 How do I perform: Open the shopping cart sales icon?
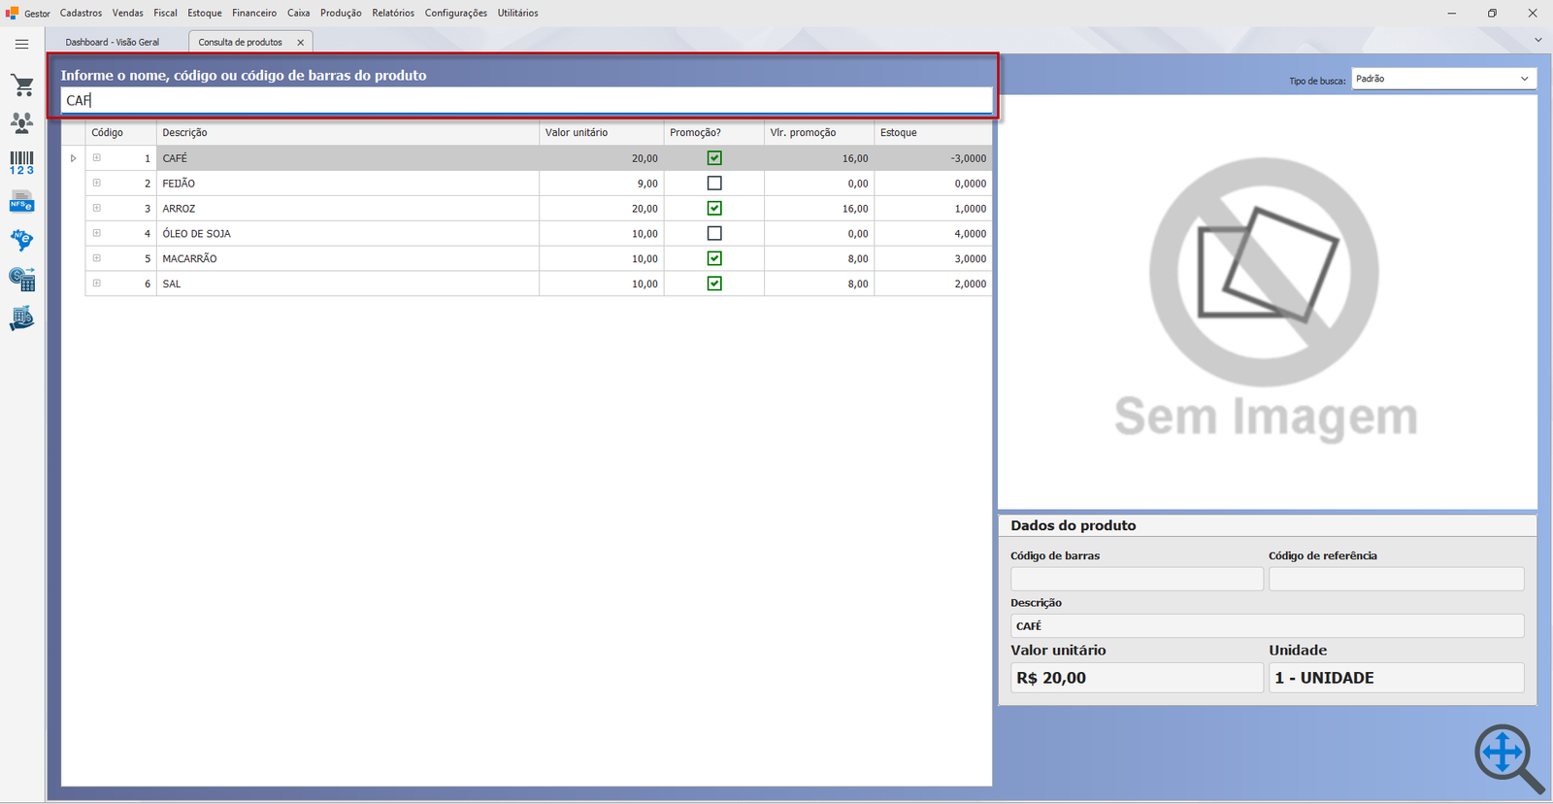[x=22, y=85]
